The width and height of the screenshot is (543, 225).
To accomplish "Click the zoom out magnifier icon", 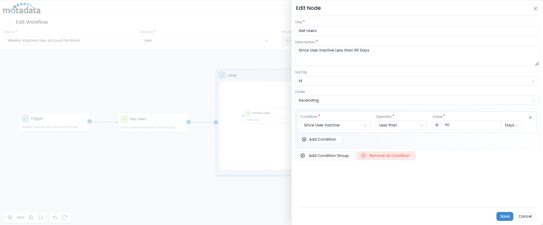I will click(31, 218).
